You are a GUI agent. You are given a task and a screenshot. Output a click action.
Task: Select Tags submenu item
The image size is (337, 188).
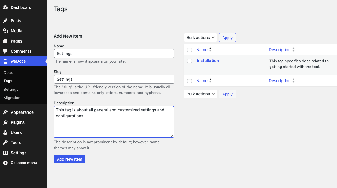click(x=8, y=81)
